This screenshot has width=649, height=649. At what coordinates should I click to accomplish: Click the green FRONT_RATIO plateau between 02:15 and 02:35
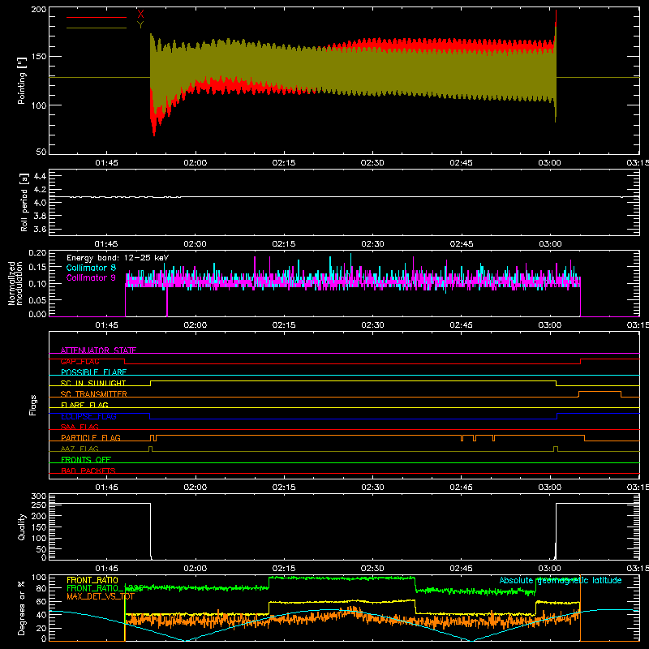click(x=342, y=578)
